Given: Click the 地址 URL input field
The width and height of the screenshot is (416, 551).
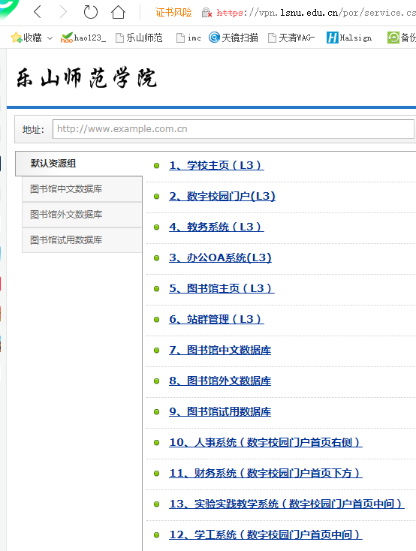Looking at the screenshot, I should click(x=233, y=129).
